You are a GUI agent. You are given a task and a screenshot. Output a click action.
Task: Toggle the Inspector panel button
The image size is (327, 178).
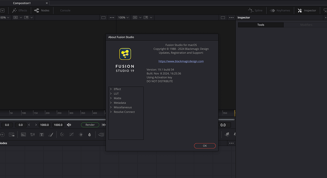(307, 10)
